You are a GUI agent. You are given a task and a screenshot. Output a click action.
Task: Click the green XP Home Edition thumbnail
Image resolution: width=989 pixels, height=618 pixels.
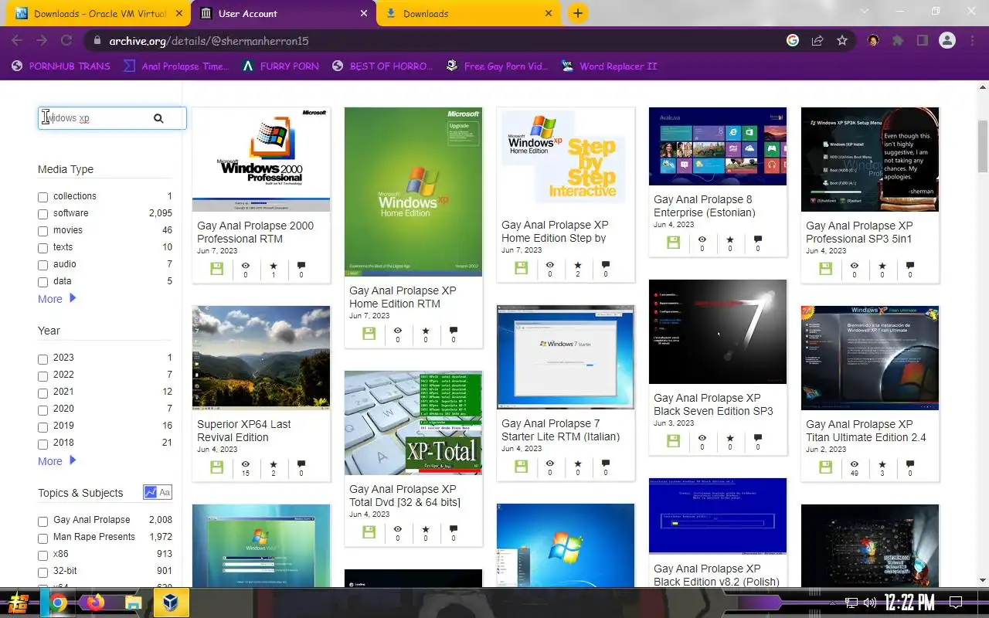(x=413, y=192)
